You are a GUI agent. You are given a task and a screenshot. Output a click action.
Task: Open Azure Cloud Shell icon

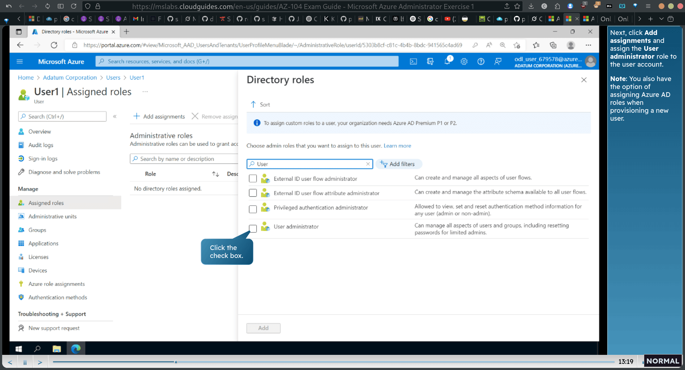[x=414, y=62]
